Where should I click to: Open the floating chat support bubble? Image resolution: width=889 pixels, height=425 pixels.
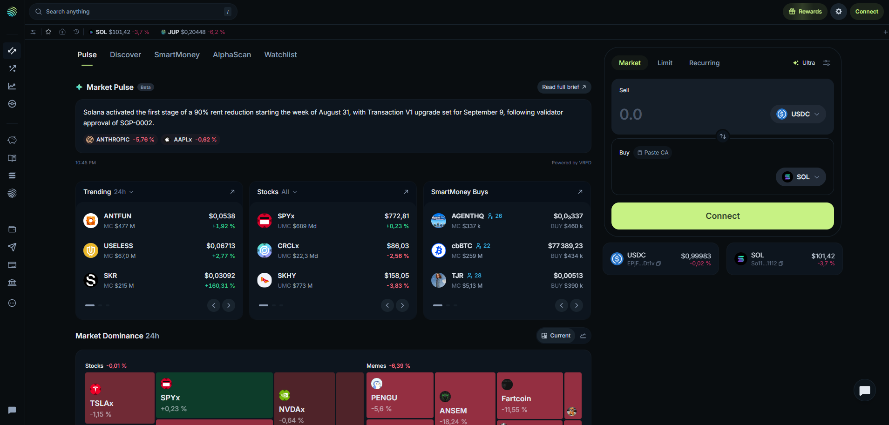865,390
